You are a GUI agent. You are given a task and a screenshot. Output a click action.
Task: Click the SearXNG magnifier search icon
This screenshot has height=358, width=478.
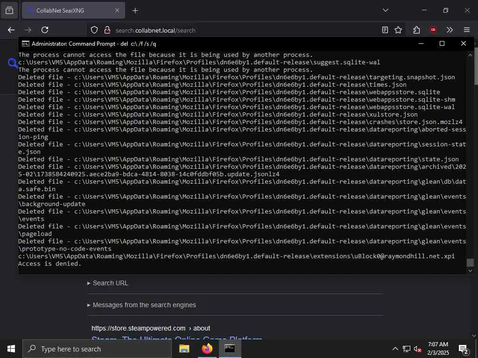(x=13, y=63)
